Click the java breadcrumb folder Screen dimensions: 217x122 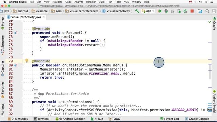(x=5, y=11)
